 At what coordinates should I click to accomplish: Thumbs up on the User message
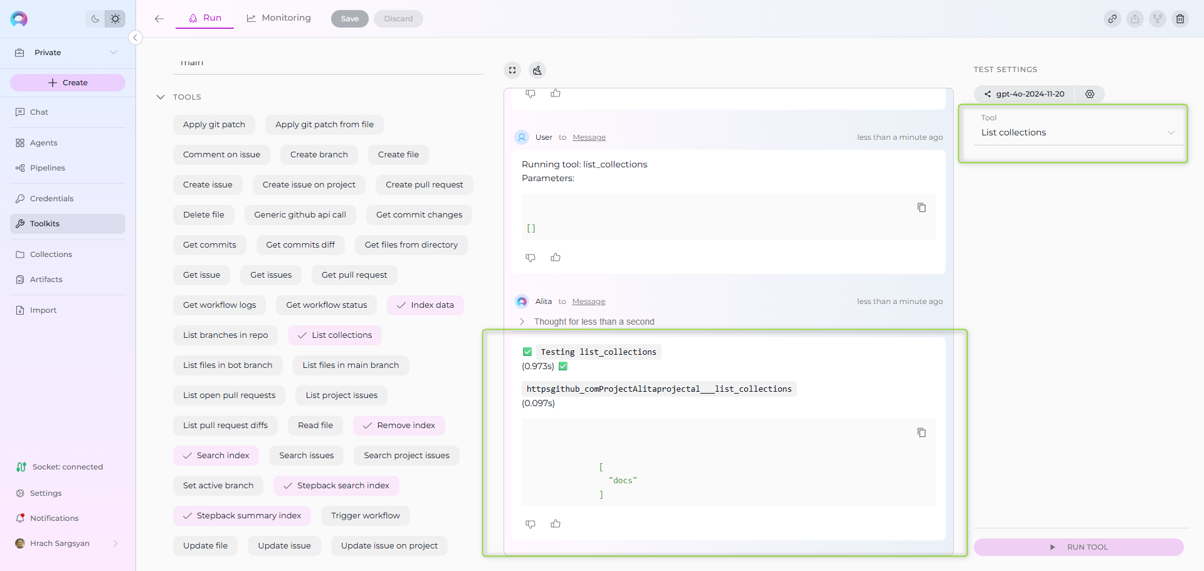coord(556,258)
